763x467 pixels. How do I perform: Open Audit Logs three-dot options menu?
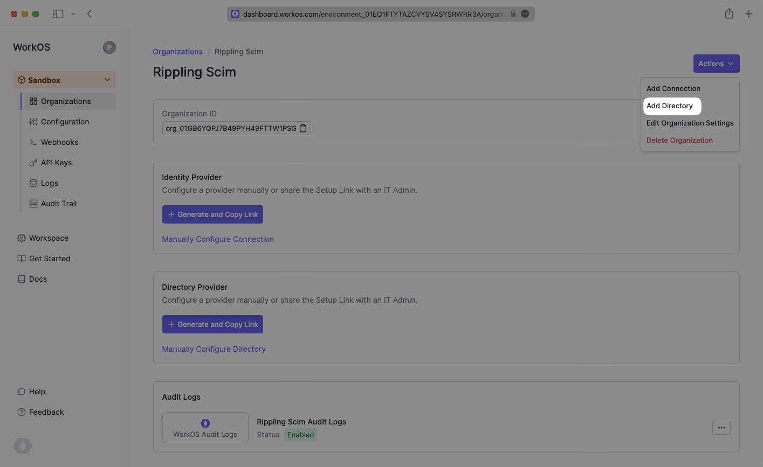(721, 428)
